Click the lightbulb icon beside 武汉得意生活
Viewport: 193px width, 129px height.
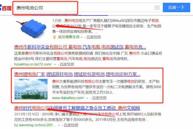click(54, 37)
